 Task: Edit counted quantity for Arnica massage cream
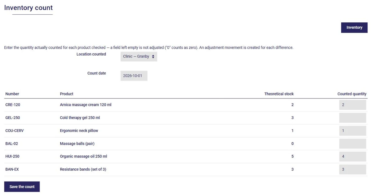click(352, 105)
